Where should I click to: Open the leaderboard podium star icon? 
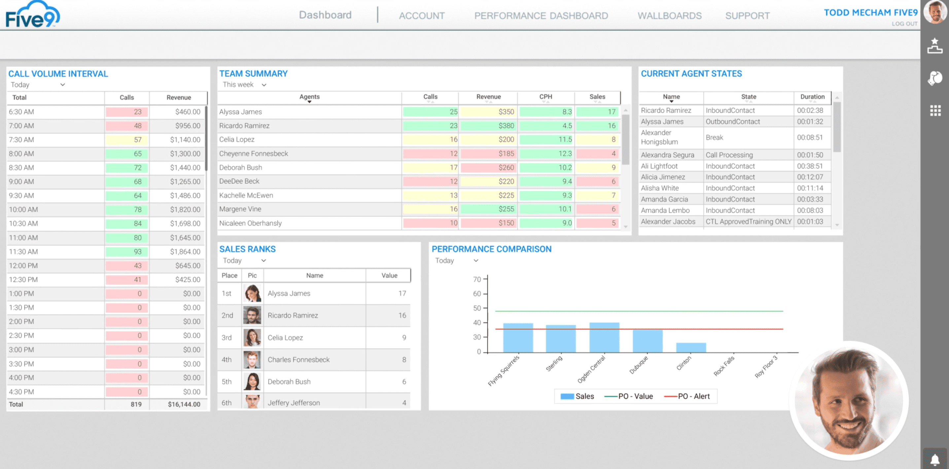pos(934,46)
